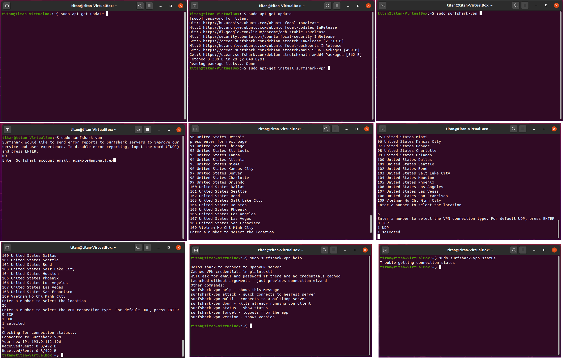Screen dimensions: 563x358
Task: Click 'Hit:3 http://dl.google.com/linux/chrome/deb' line
Action: (258, 32)
